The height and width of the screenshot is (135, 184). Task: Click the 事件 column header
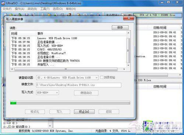click(x=40, y=34)
